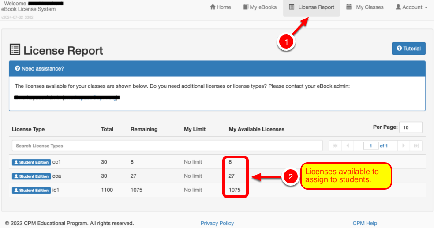The width and height of the screenshot is (434, 228).
Task: Click the My eBooks book icon
Action: (x=246, y=7)
